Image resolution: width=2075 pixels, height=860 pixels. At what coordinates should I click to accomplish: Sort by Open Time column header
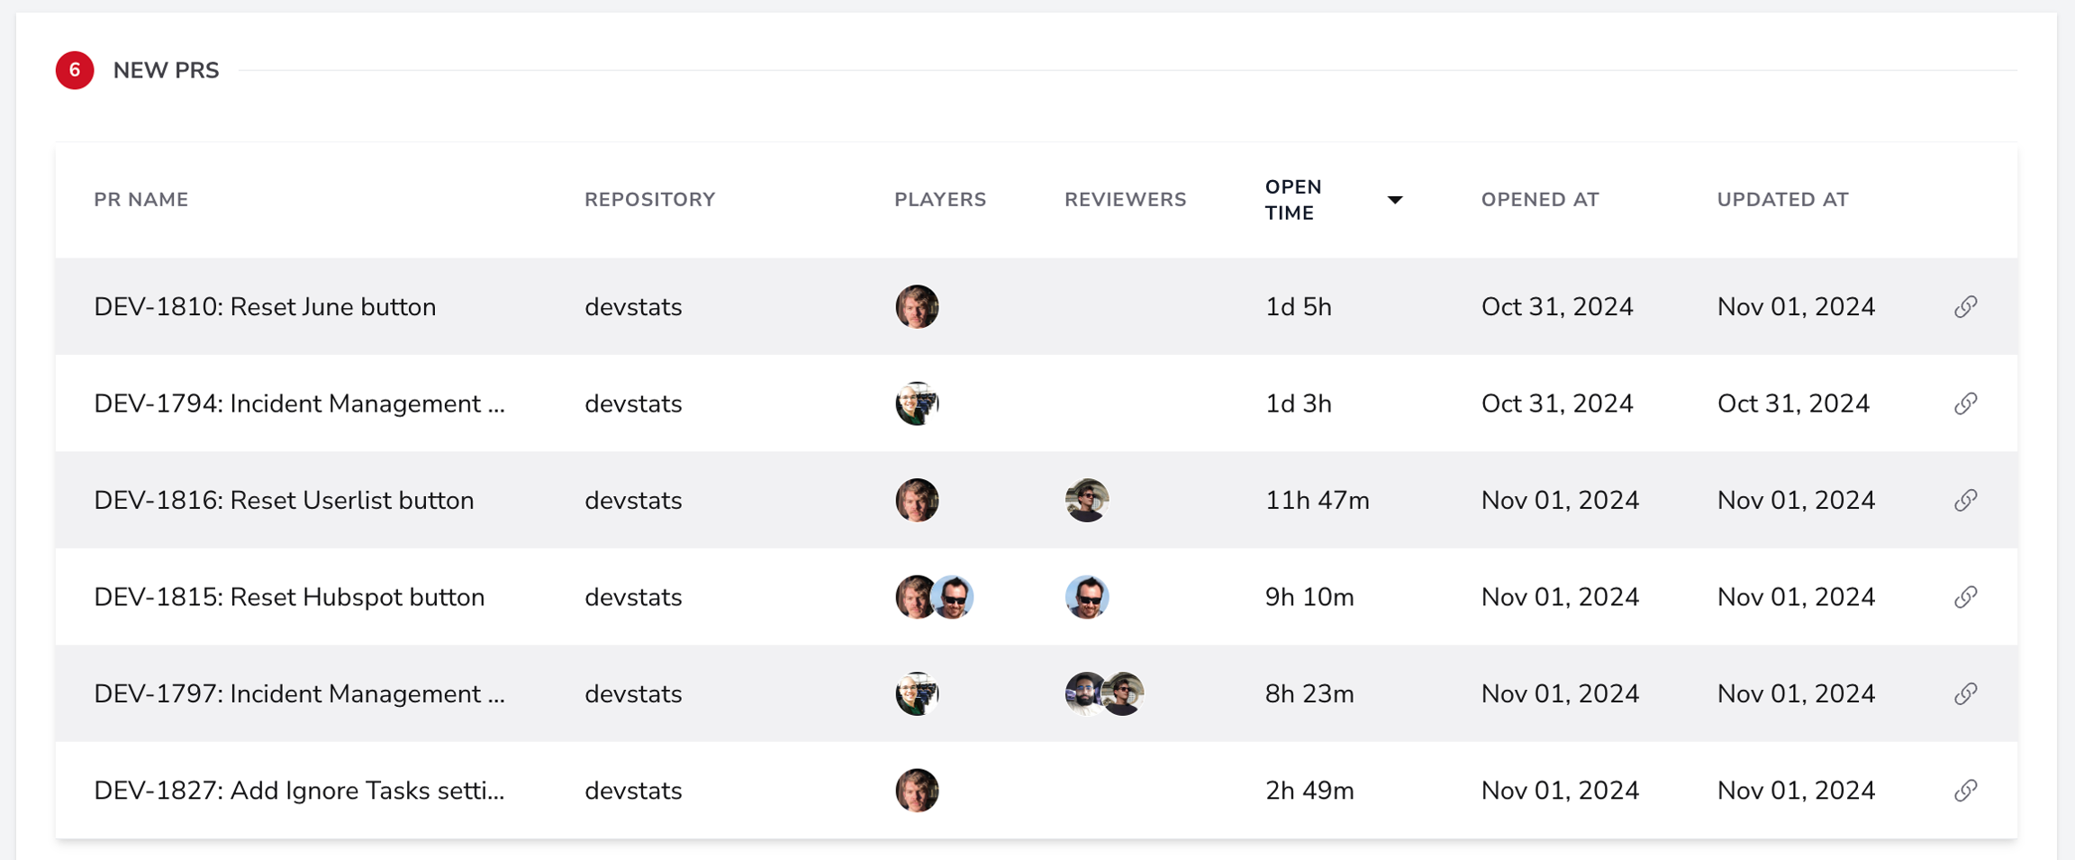point(1293,200)
